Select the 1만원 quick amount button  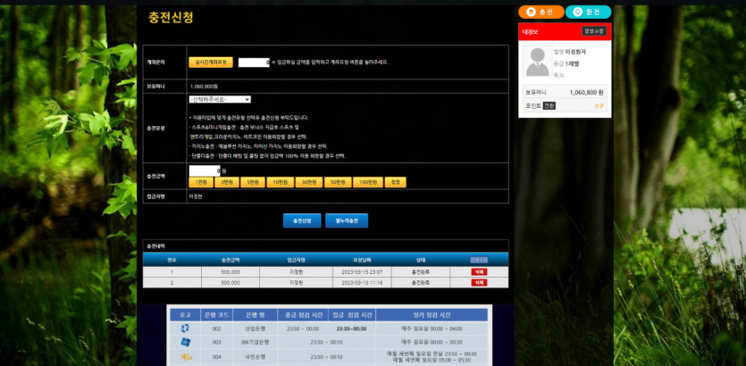coord(201,182)
